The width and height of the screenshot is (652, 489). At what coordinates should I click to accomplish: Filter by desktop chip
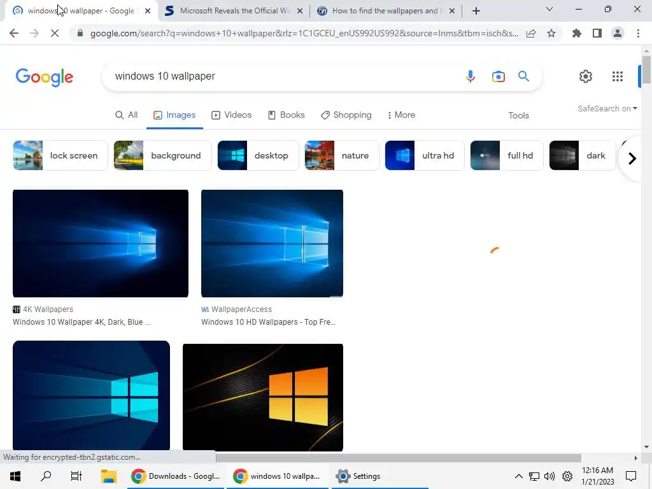[x=258, y=155]
